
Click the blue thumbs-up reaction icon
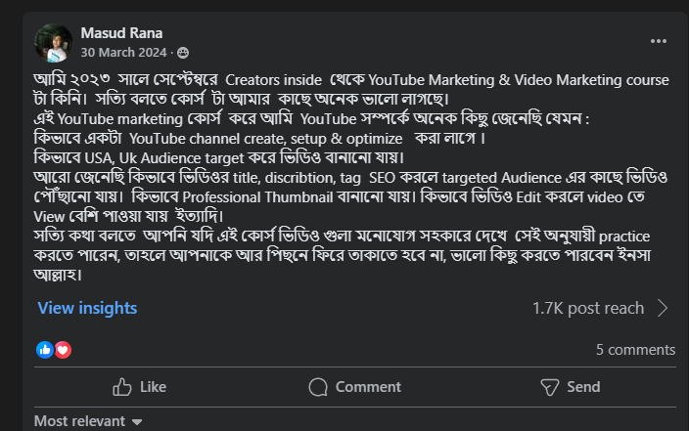[x=45, y=349]
